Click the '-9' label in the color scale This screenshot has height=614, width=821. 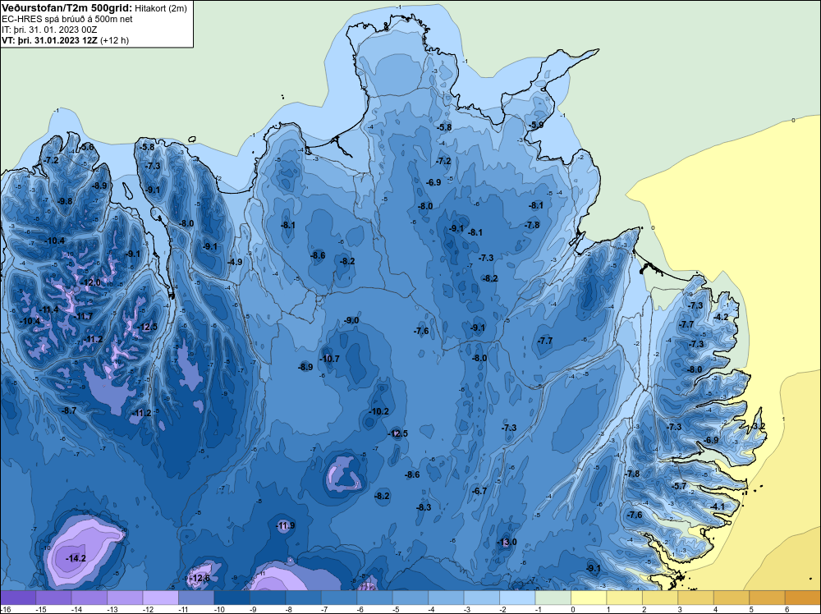253,609
